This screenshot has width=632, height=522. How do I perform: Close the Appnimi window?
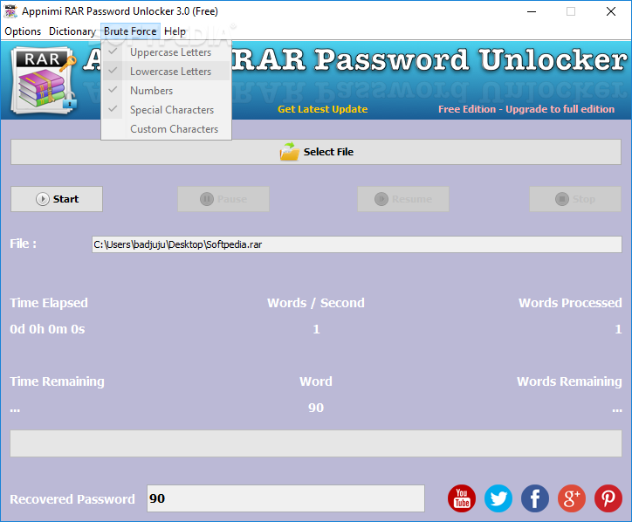point(611,11)
